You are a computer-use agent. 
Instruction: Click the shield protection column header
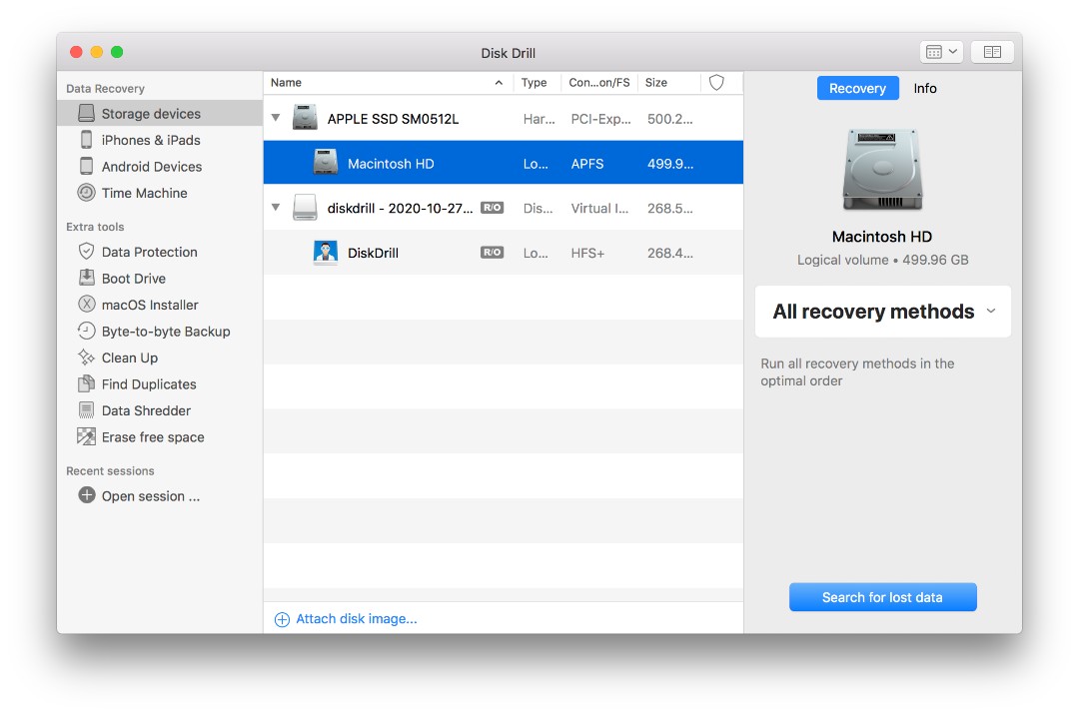716,83
